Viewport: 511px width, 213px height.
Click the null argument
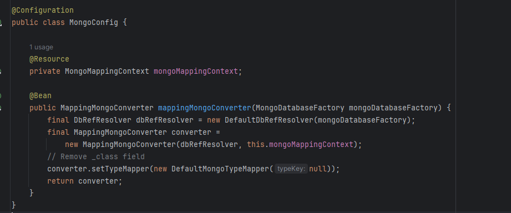(x=318, y=169)
